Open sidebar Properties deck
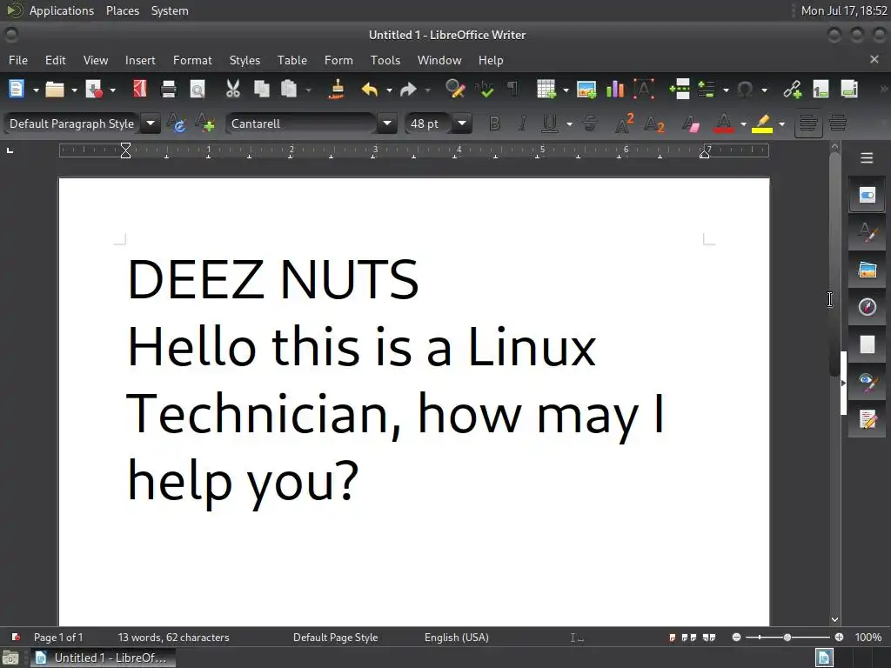The width and height of the screenshot is (891, 668). 868,196
